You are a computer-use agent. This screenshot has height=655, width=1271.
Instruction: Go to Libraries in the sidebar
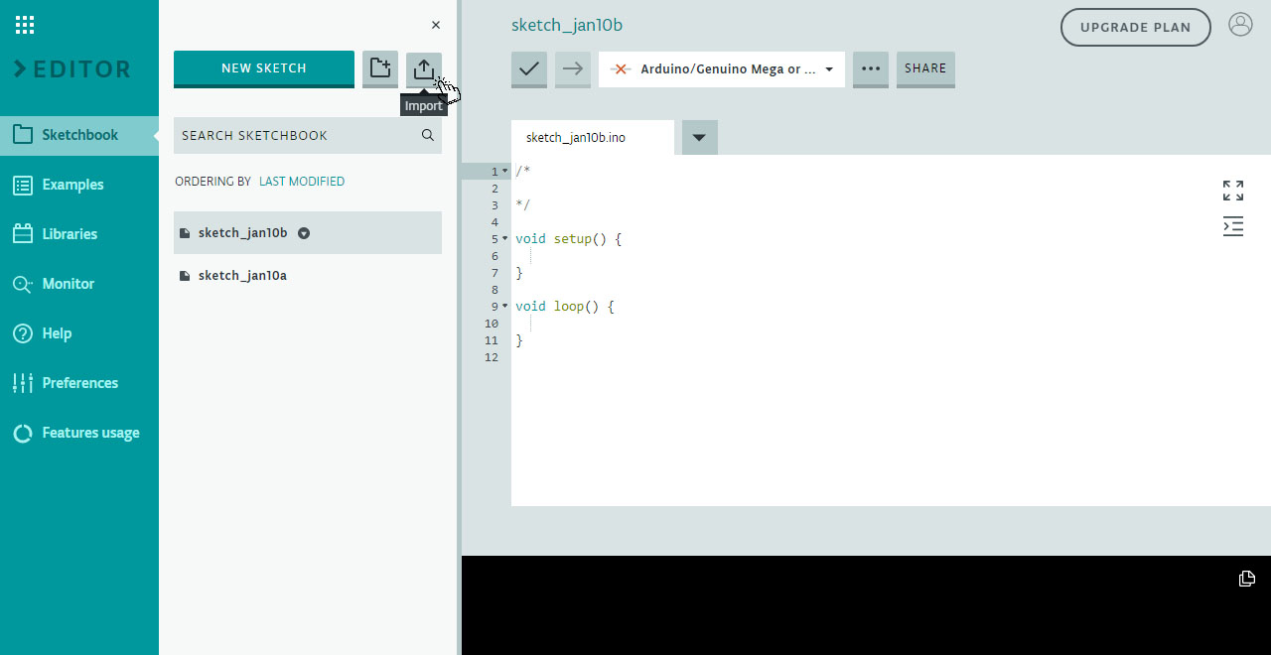(x=70, y=234)
